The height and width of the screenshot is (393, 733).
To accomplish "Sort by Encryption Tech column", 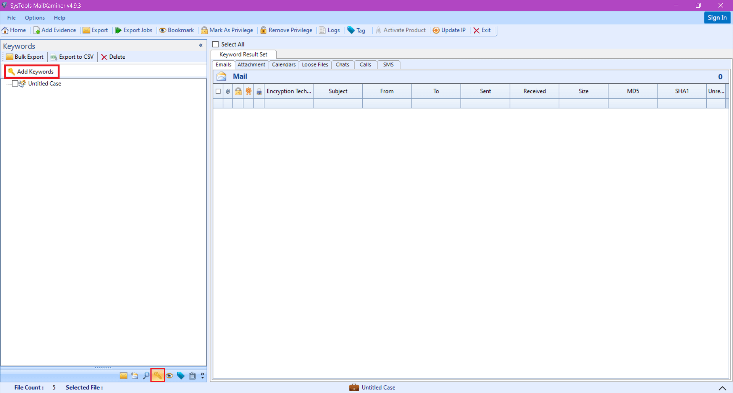I will tap(289, 91).
